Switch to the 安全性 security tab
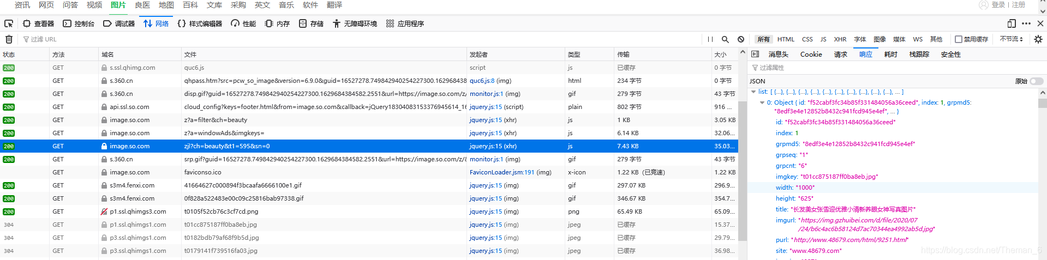 (950, 54)
